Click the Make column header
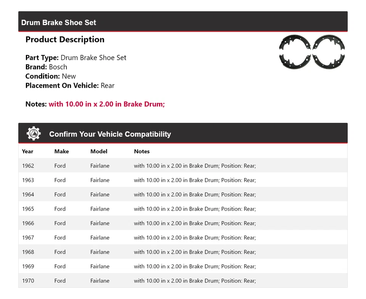Viewport: 366px width, 299px height. pyautogui.click(x=61, y=151)
